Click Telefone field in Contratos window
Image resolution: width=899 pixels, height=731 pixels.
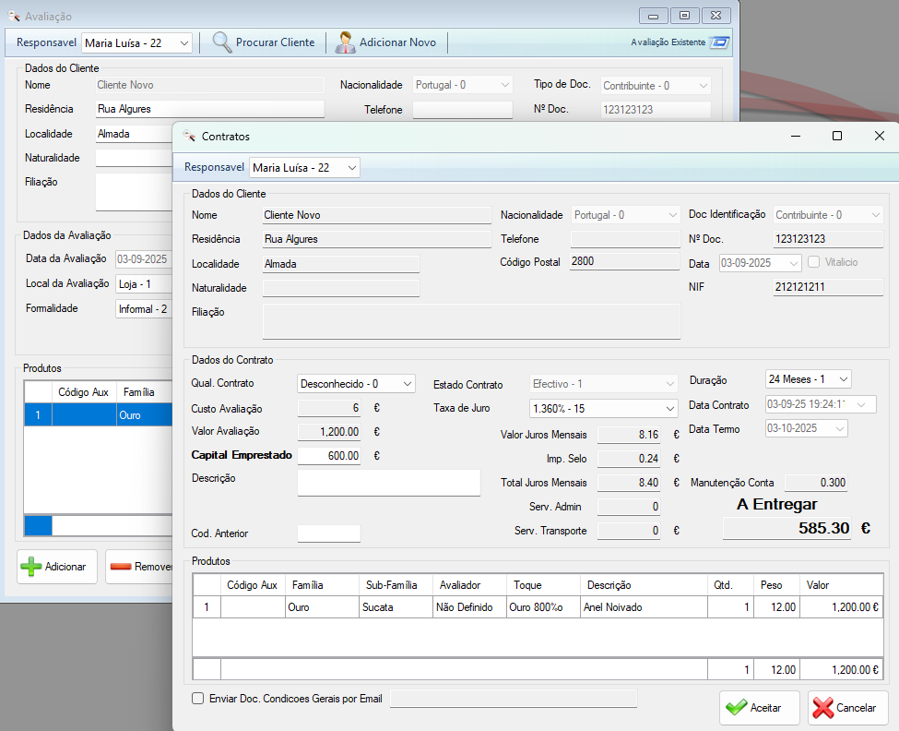(x=625, y=239)
